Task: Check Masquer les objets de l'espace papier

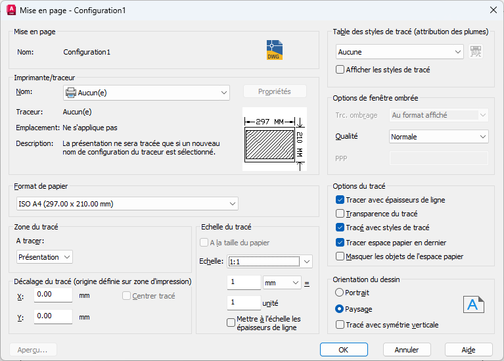Action: [340, 256]
